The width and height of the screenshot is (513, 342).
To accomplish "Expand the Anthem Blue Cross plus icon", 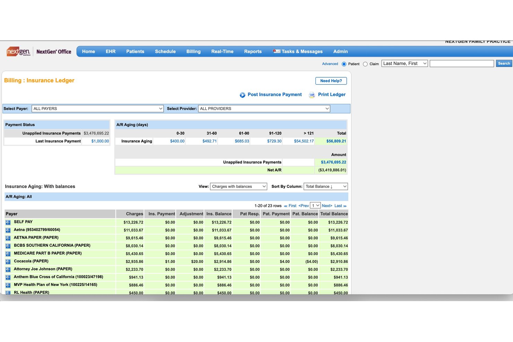I will (x=8, y=278).
